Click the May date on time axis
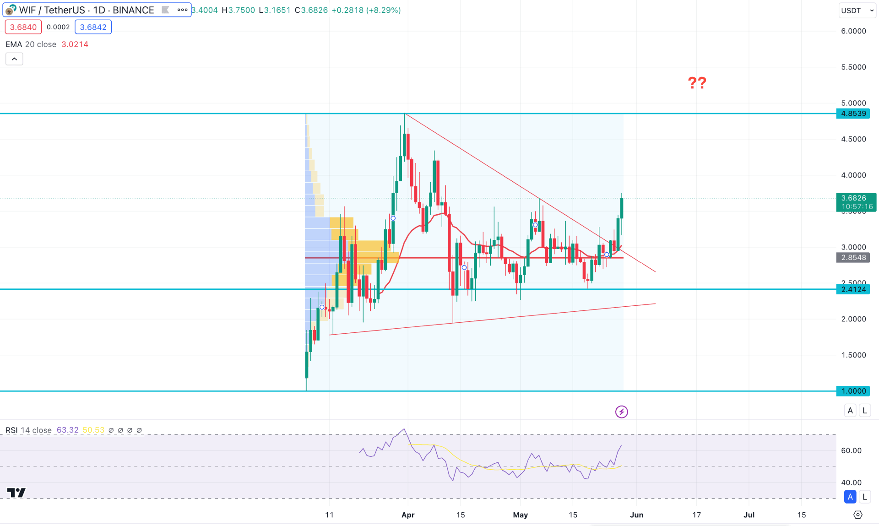Screen dimensions: 879x526 pyautogui.click(x=521, y=515)
